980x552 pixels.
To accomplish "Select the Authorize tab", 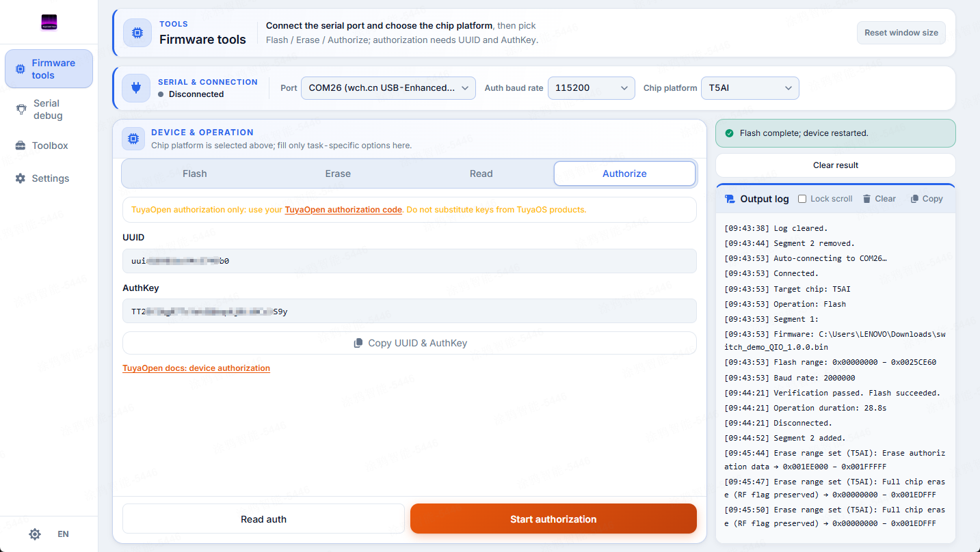I will point(624,174).
